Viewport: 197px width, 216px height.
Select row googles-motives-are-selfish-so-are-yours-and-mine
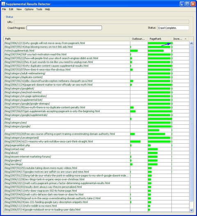[x=96, y=172]
